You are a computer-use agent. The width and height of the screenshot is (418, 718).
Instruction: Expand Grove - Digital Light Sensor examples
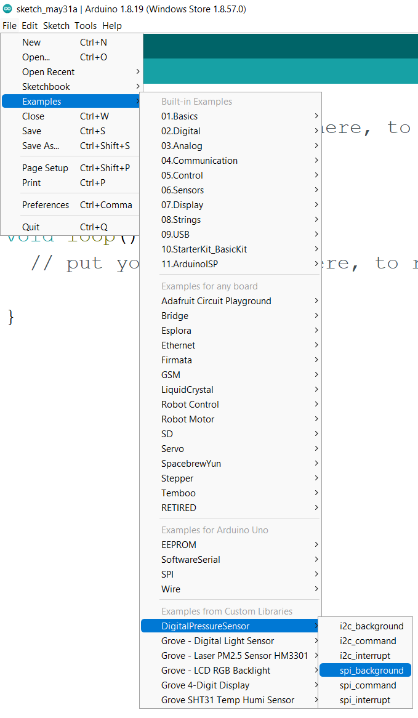tap(230, 641)
